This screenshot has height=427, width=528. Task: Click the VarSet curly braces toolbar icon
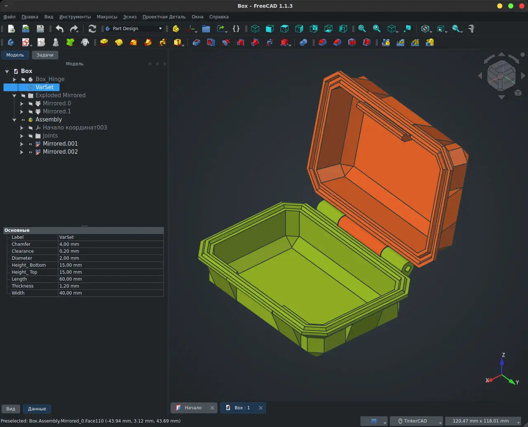pos(236,28)
